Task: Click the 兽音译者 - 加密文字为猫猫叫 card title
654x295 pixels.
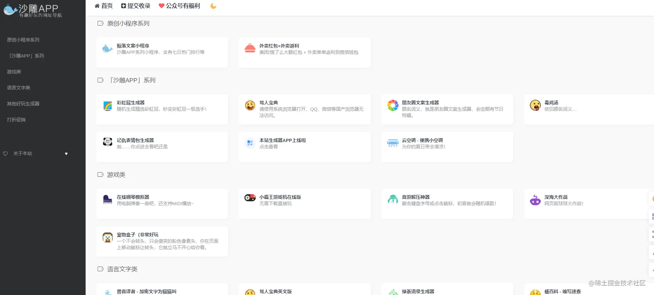Action: [x=146, y=291]
